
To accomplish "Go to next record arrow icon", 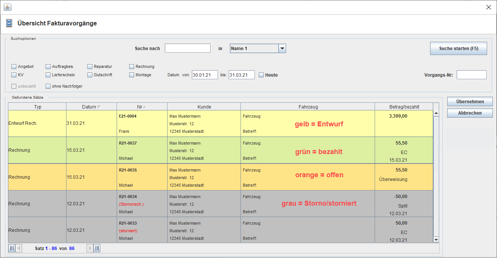I will click(x=90, y=248).
